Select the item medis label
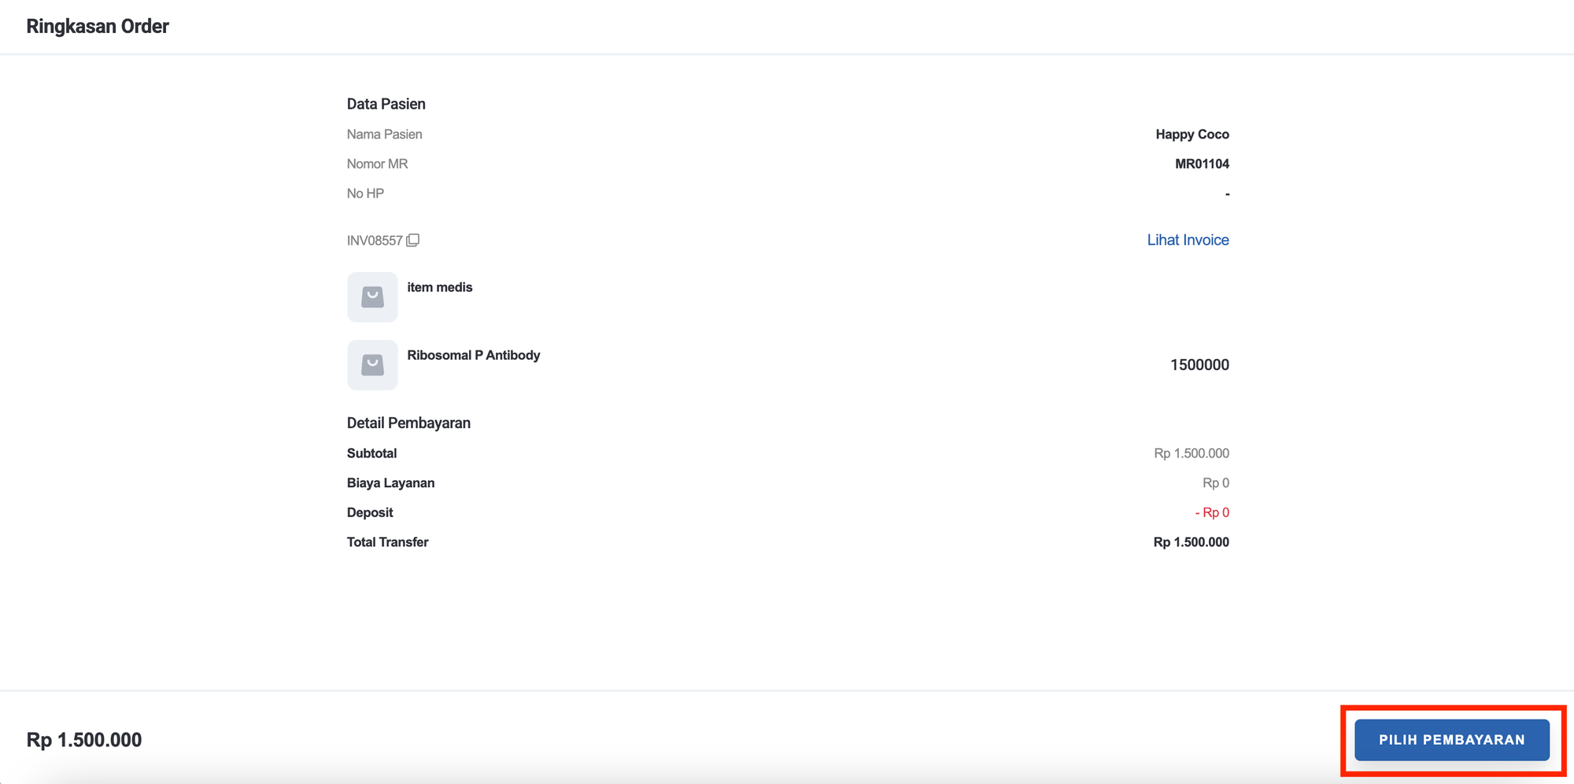This screenshot has height=784, width=1574. (x=439, y=287)
